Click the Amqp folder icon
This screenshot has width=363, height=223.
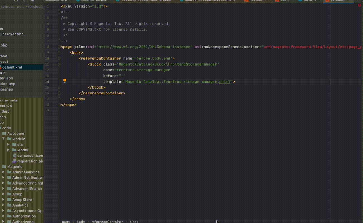click(x=9, y=194)
